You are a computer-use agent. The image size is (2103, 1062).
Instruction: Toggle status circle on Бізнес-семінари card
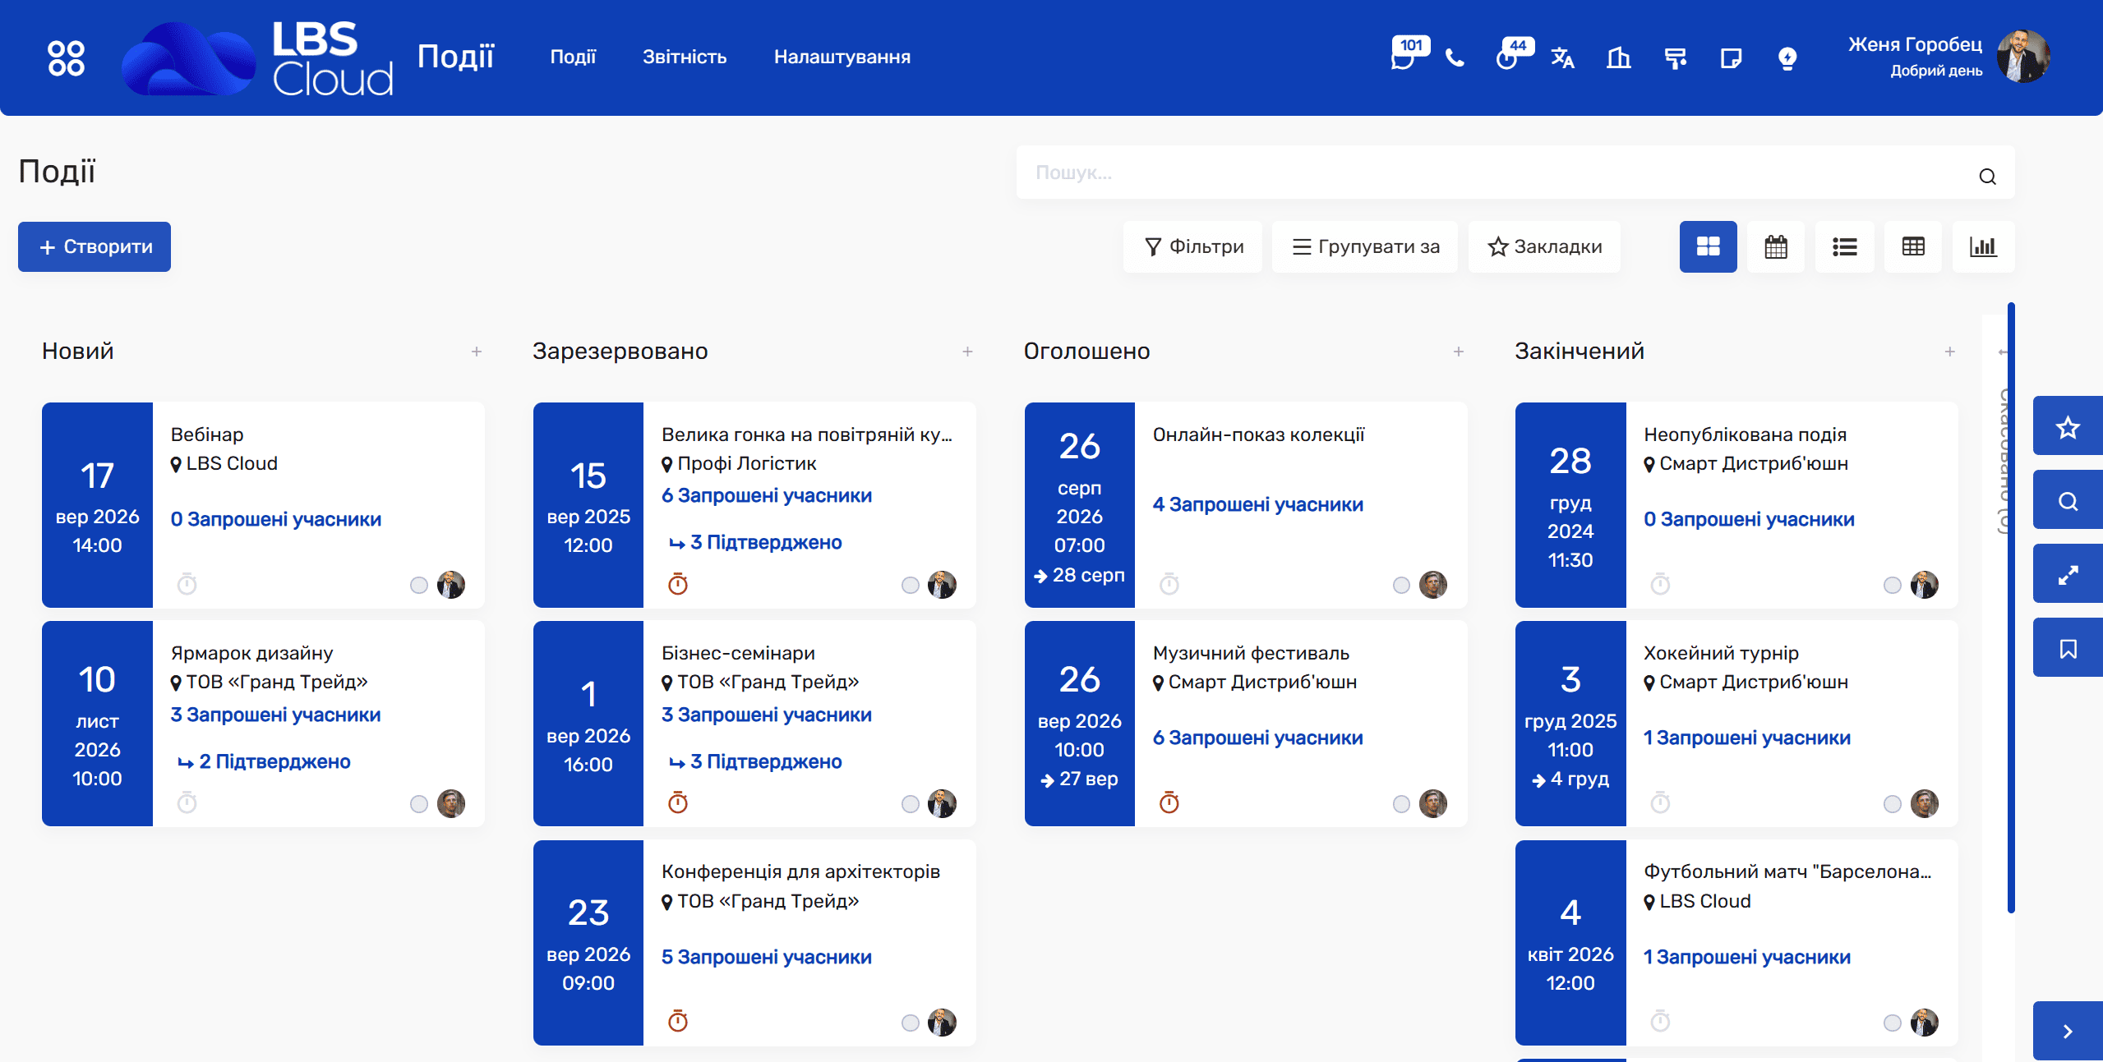pyautogui.click(x=910, y=803)
